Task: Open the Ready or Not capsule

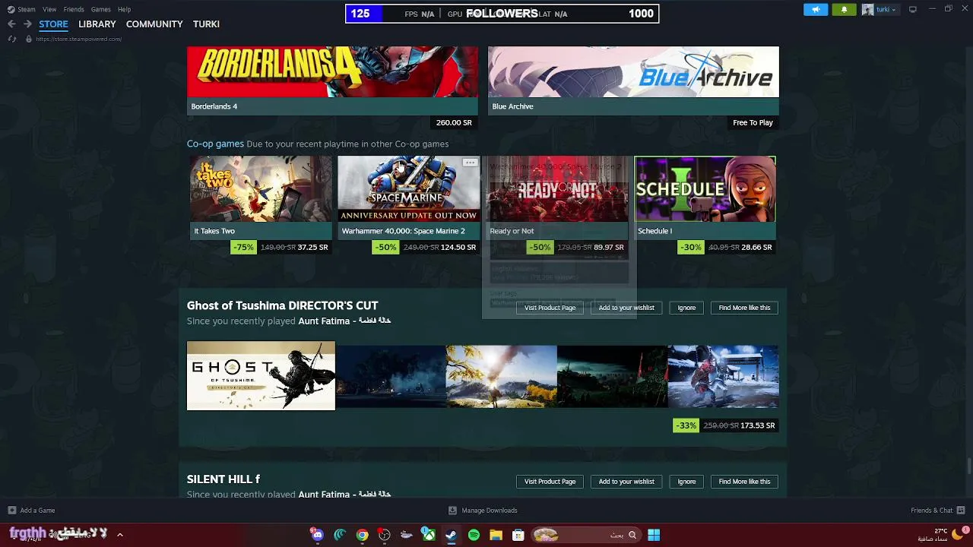Action: [557, 189]
